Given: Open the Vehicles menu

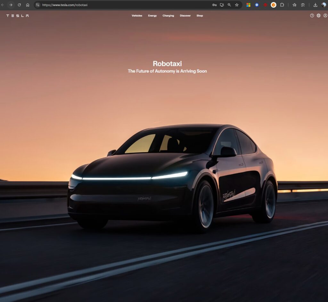Looking at the screenshot, I should [137, 16].
